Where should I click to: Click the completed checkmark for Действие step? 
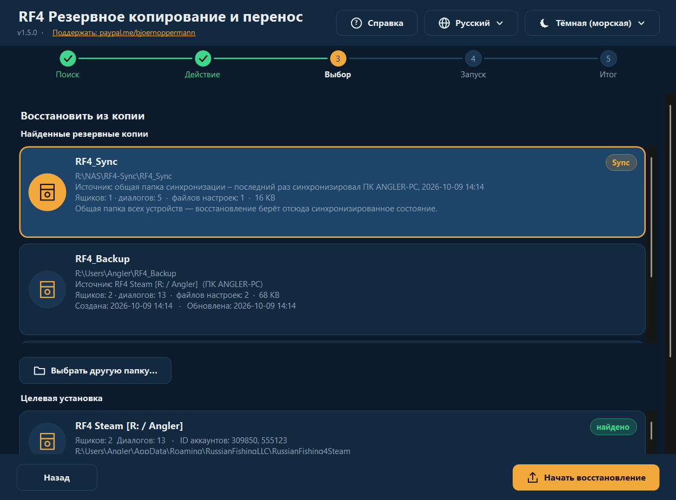203,58
